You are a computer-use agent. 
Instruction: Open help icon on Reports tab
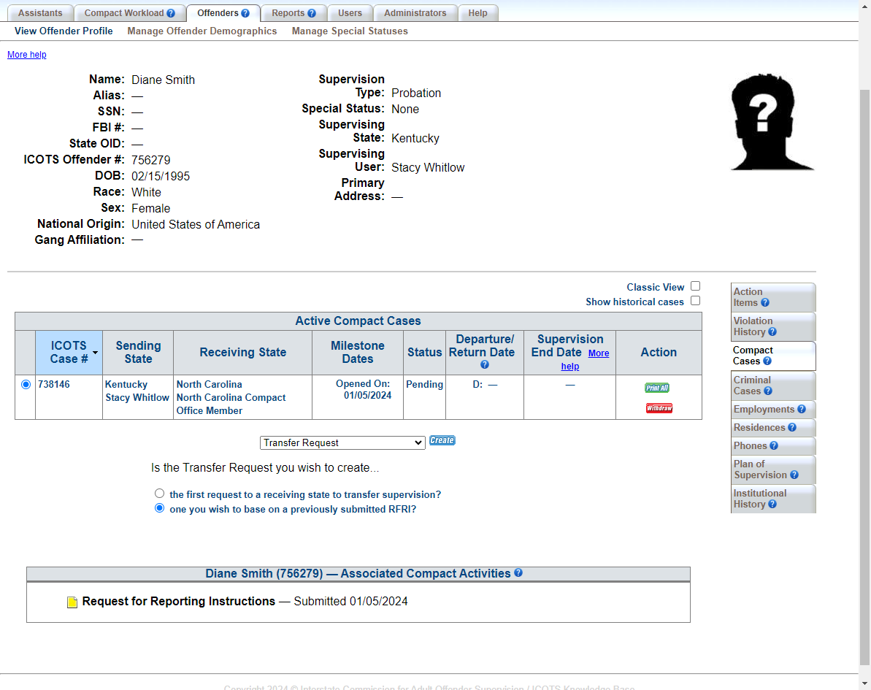tap(312, 13)
